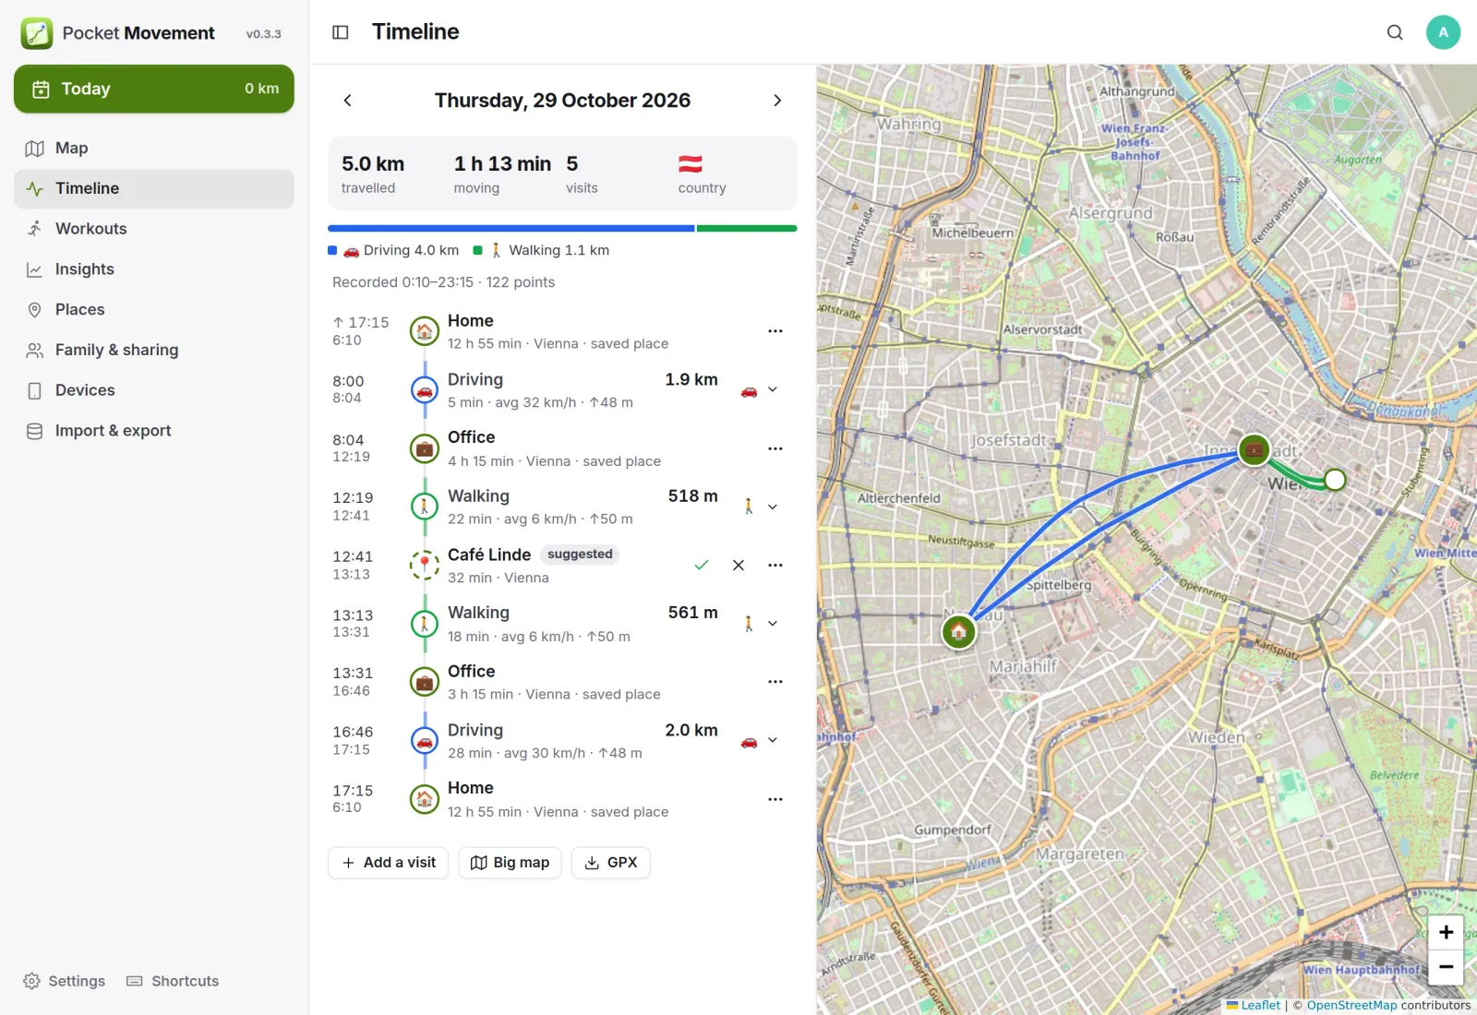1477x1015 pixels.
Task: Zoom out on the map
Action: point(1446,967)
